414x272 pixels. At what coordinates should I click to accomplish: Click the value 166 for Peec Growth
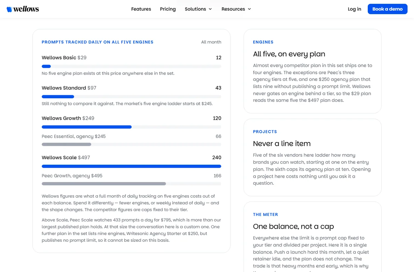pos(217,176)
